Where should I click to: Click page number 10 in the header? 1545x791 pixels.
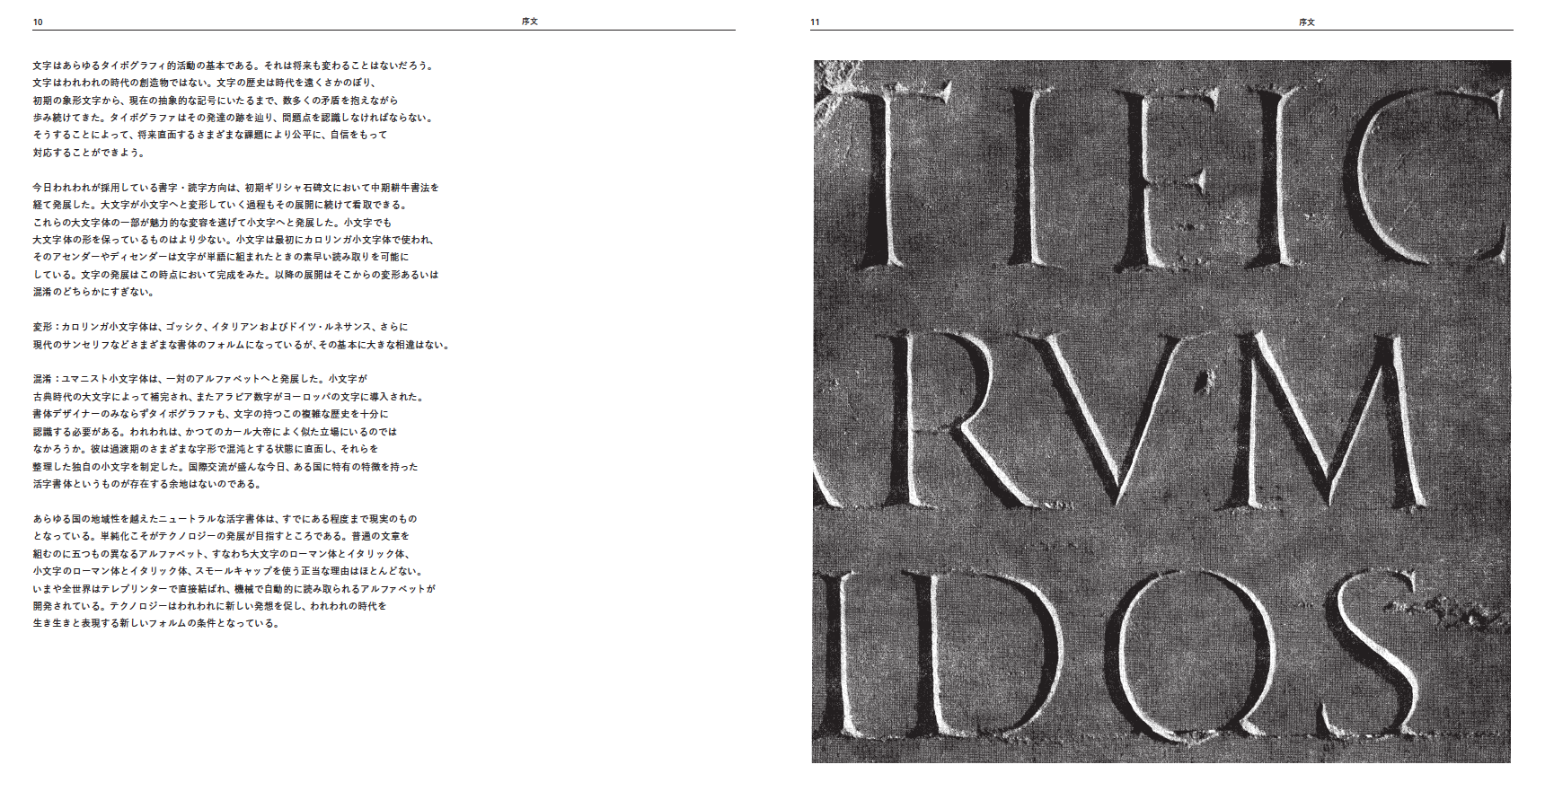pyautogui.click(x=38, y=22)
